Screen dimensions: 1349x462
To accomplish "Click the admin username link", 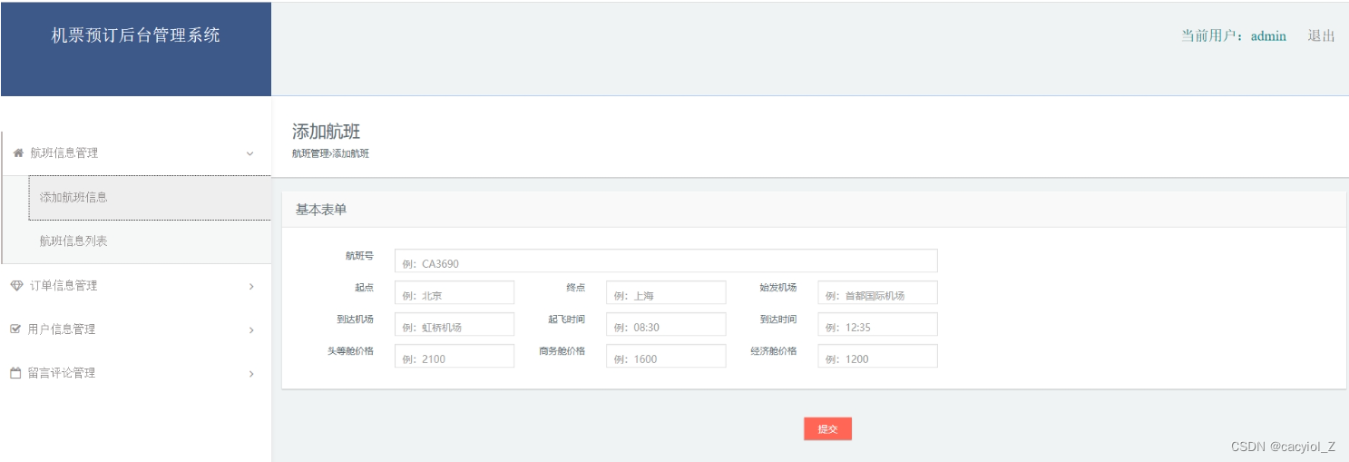I will pos(1268,36).
